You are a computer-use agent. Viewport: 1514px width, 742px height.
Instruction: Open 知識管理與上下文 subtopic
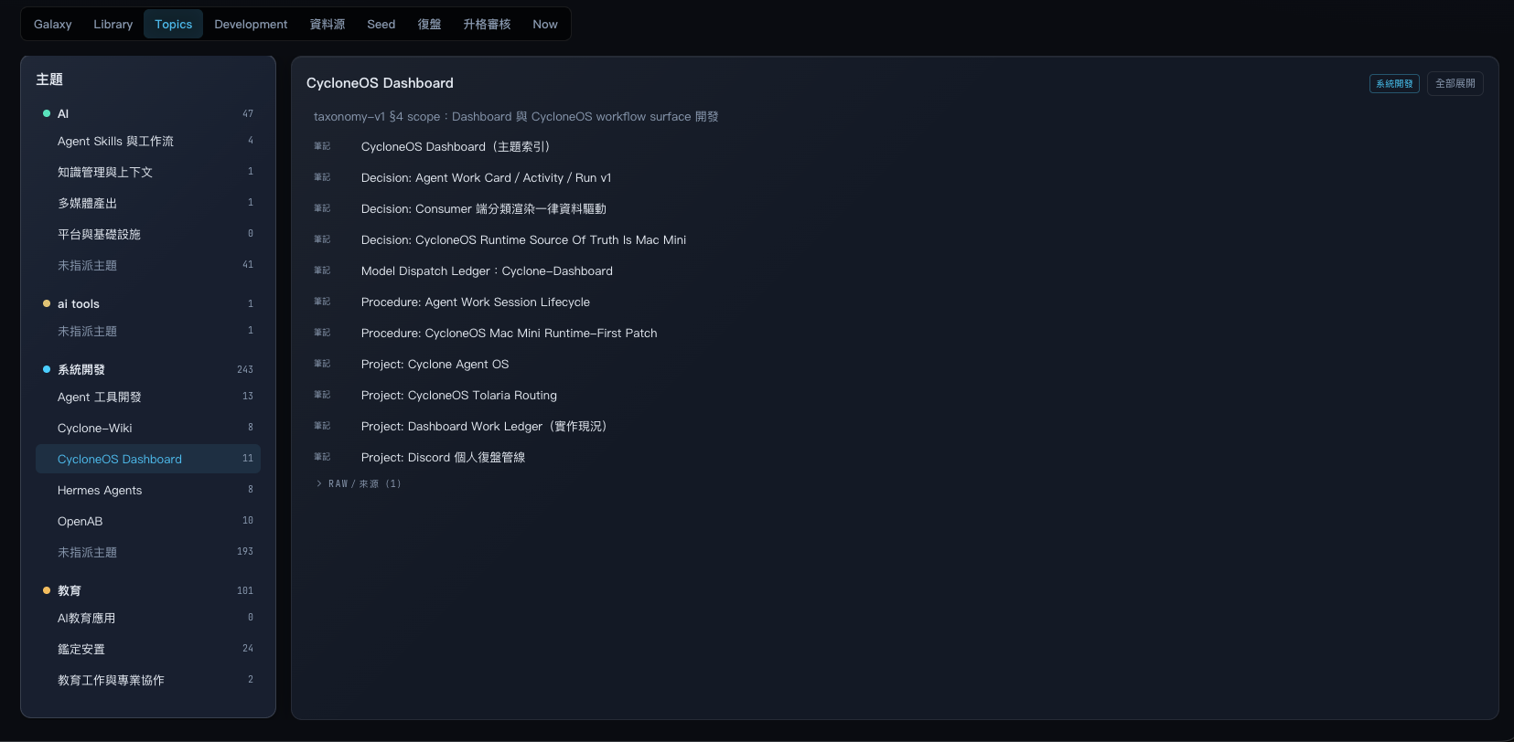point(148,172)
